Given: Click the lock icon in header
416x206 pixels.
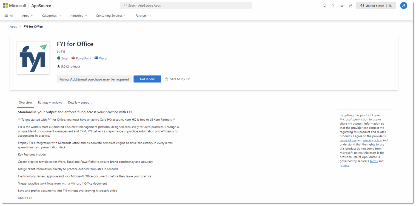Looking at the screenshot, I should [351, 5].
